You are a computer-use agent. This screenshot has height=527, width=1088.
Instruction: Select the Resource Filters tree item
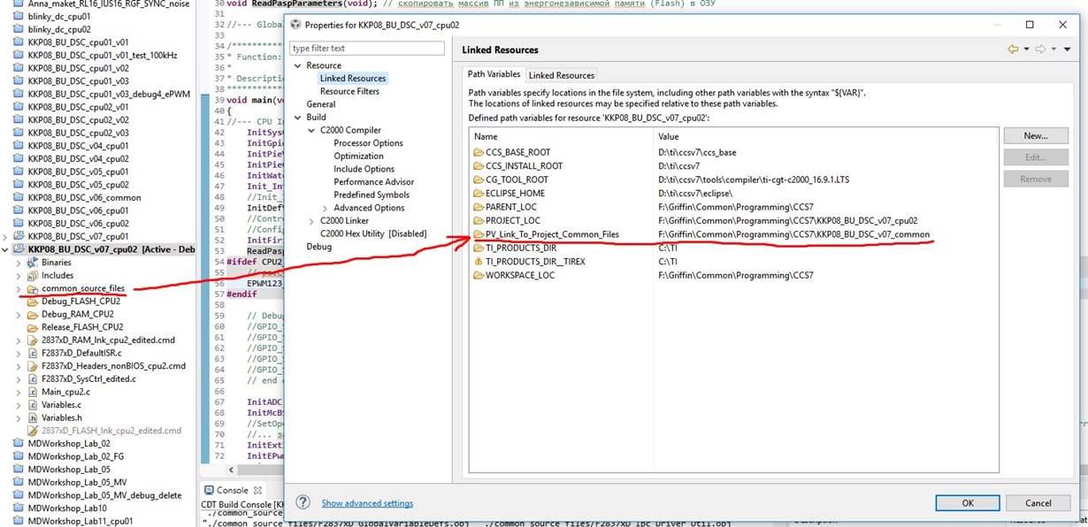click(x=349, y=91)
